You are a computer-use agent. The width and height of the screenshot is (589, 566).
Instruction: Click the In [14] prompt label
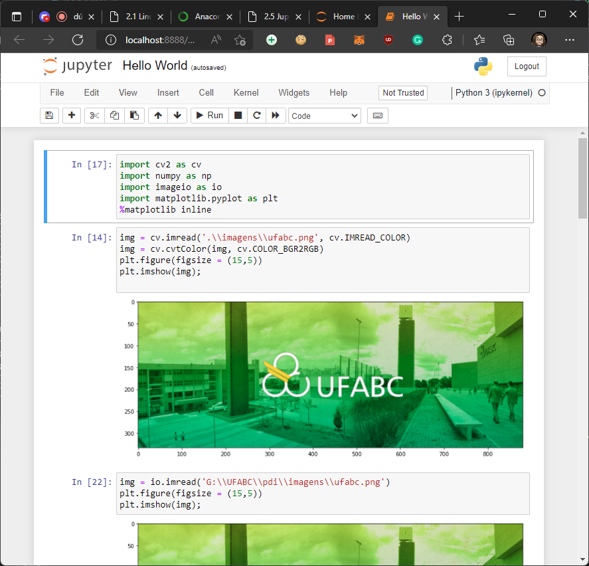[x=92, y=238]
